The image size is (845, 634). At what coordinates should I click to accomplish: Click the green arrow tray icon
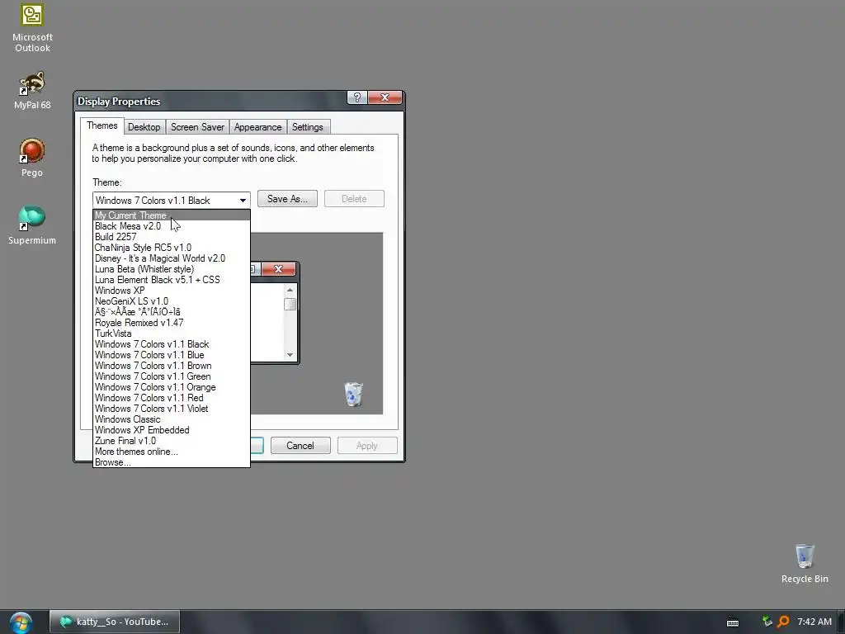pos(767,622)
